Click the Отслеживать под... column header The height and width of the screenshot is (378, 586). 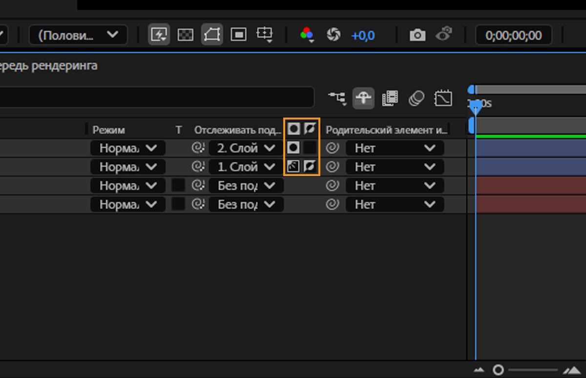pyautogui.click(x=238, y=130)
